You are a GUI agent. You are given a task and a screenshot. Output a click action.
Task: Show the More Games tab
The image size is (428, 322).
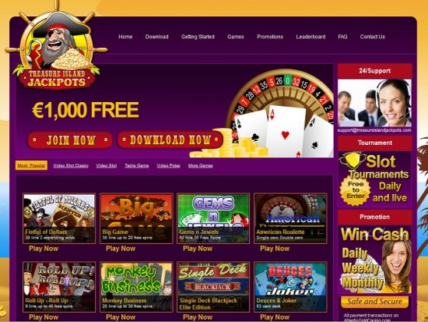point(200,165)
